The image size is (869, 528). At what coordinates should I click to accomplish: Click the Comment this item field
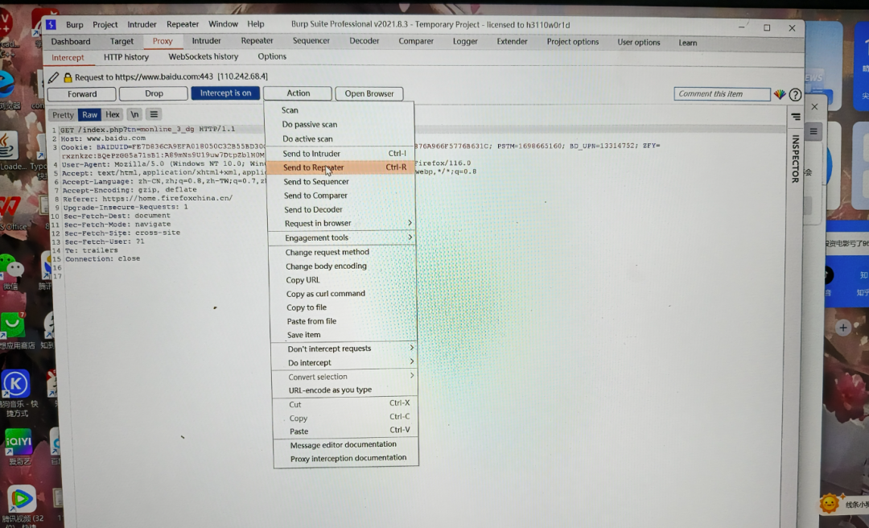(722, 94)
